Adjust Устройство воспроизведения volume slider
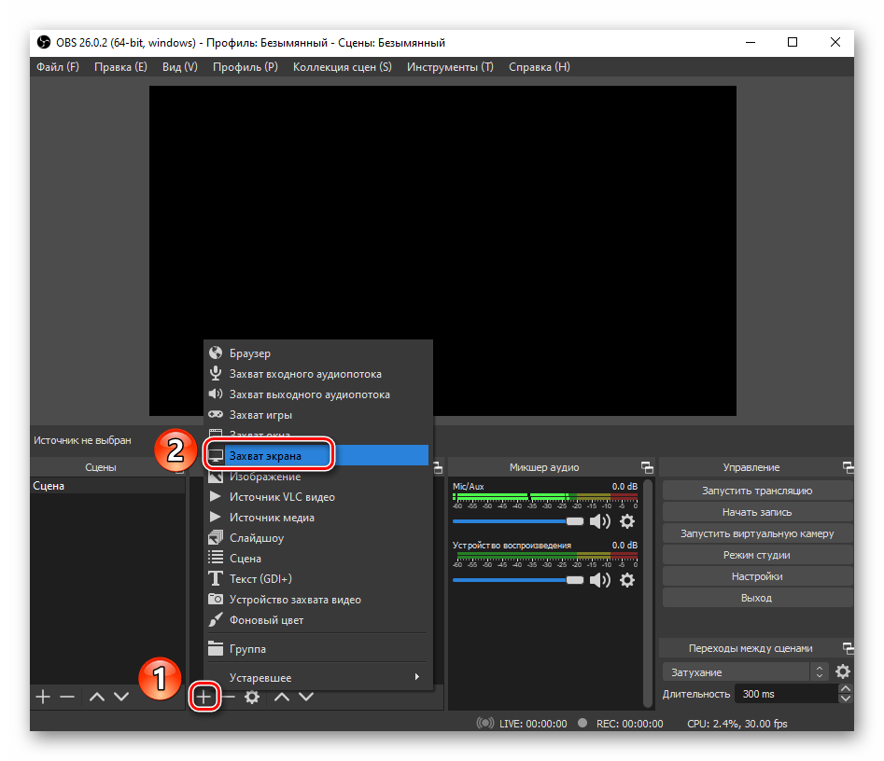 518,580
